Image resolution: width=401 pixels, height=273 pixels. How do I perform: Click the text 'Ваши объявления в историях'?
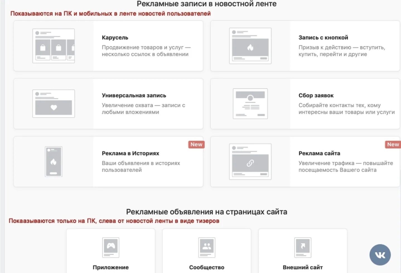[141, 163]
